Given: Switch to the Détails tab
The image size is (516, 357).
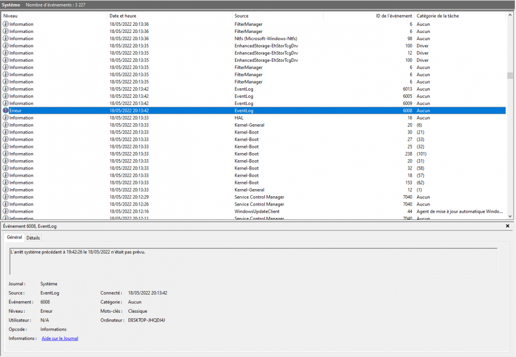Looking at the screenshot, I should pyautogui.click(x=33, y=238).
